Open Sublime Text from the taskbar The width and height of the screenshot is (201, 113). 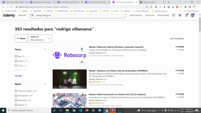click(93, 110)
